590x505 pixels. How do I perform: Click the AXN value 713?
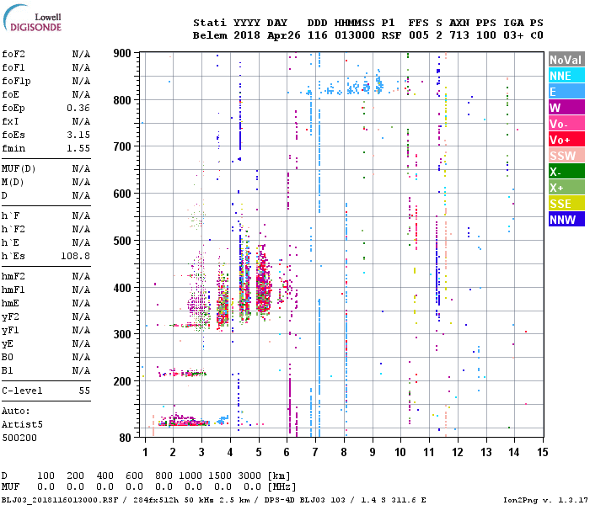pyautogui.click(x=459, y=35)
